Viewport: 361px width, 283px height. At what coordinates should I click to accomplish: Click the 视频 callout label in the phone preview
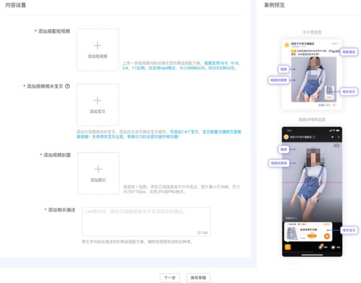click(x=283, y=149)
